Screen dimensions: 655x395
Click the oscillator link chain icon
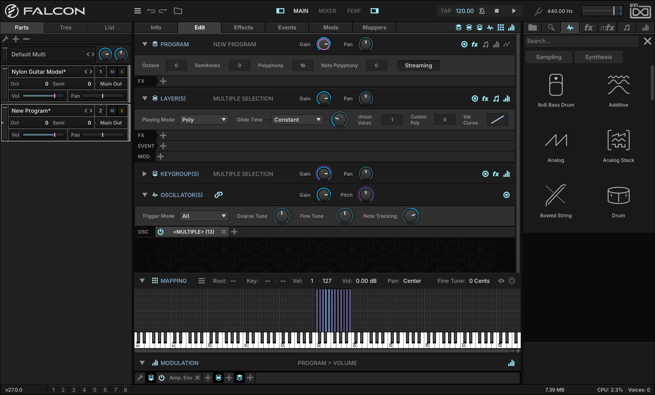click(x=219, y=195)
